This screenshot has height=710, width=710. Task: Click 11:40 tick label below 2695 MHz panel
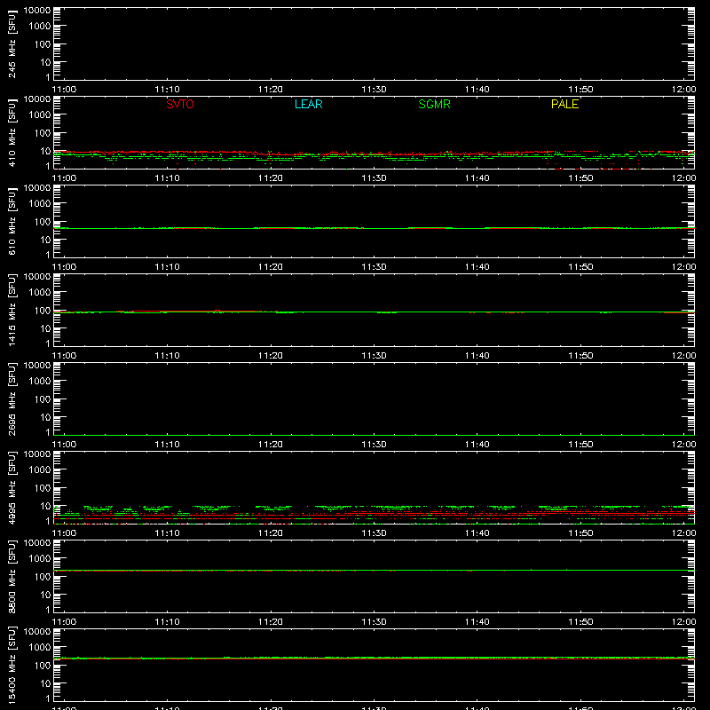[x=477, y=445]
